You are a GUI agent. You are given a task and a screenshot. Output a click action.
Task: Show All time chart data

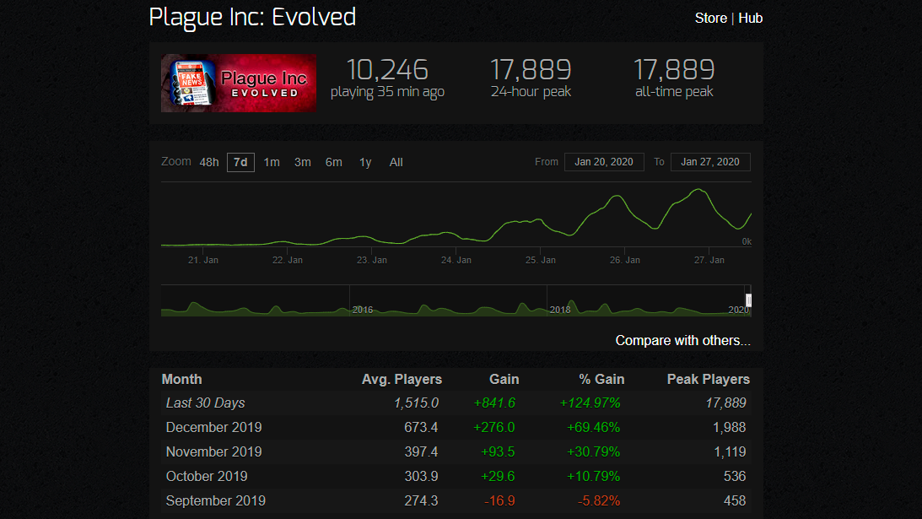396,162
